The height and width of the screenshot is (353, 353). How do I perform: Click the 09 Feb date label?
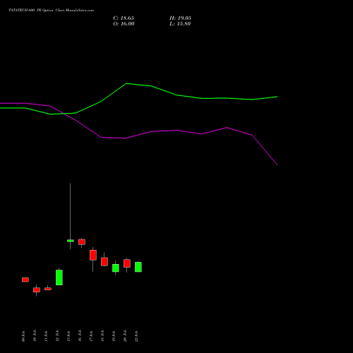click(x=23, y=336)
